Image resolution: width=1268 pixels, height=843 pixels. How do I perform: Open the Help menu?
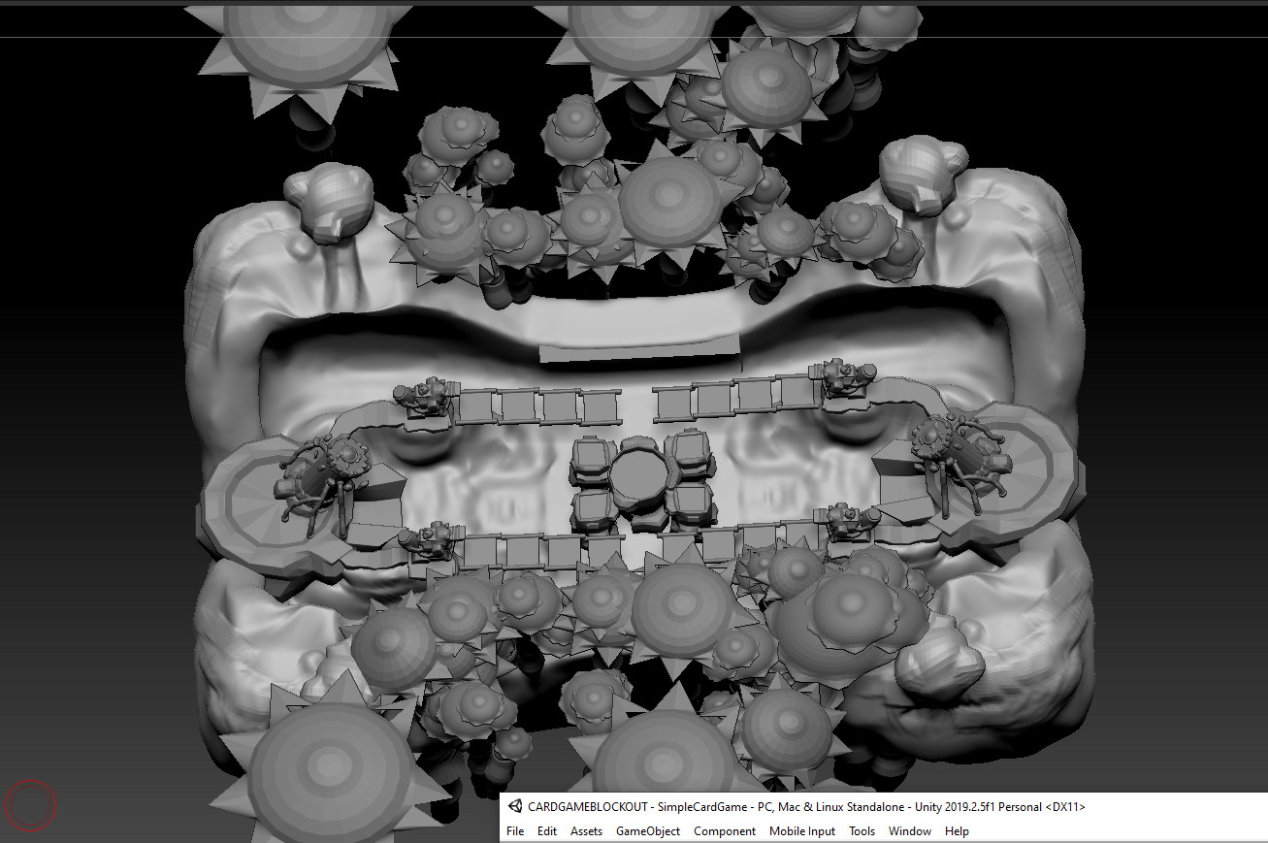[x=957, y=831]
